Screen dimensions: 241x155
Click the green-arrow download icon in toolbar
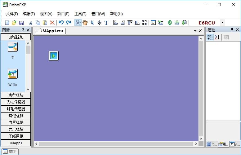point(161,23)
